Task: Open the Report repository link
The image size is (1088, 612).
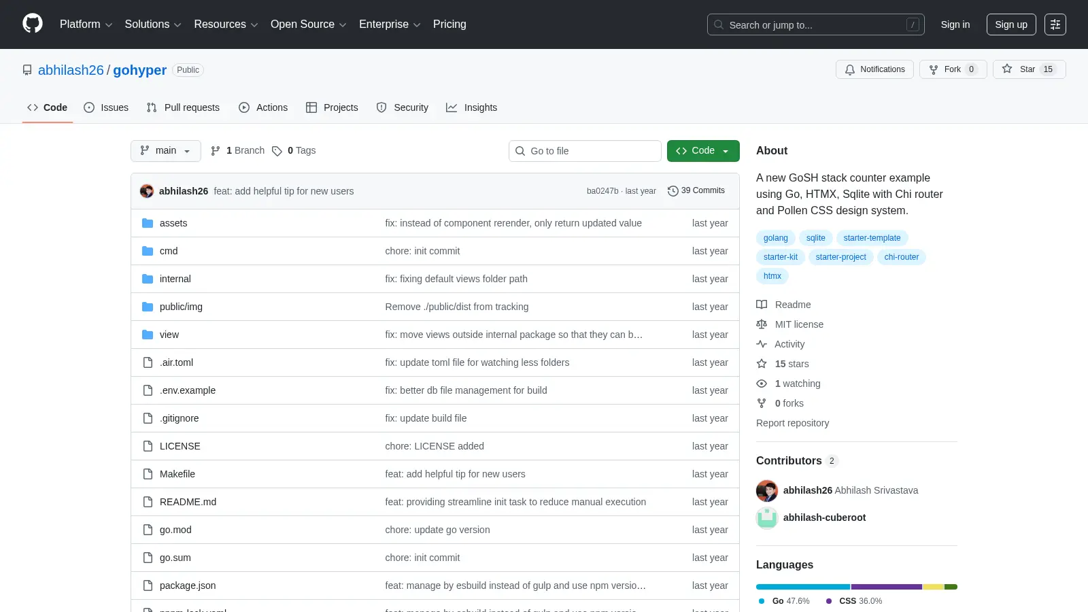Action: click(793, 423)
